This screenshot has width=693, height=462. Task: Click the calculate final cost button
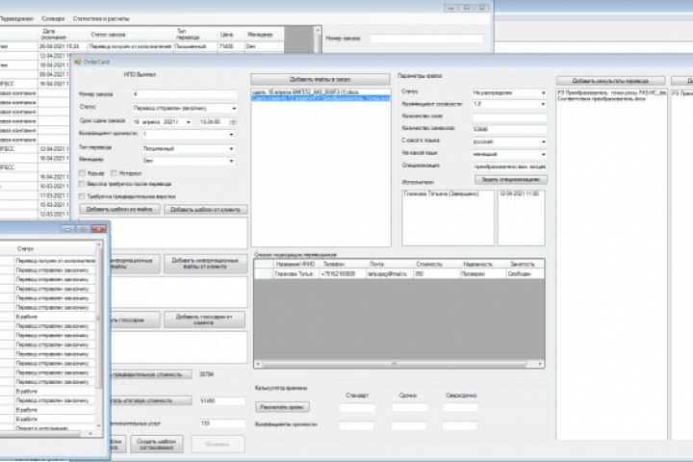pos(151,400)
